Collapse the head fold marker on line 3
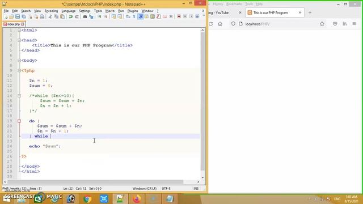The height and width of the screenshot is (204, 363). [19, 40]
